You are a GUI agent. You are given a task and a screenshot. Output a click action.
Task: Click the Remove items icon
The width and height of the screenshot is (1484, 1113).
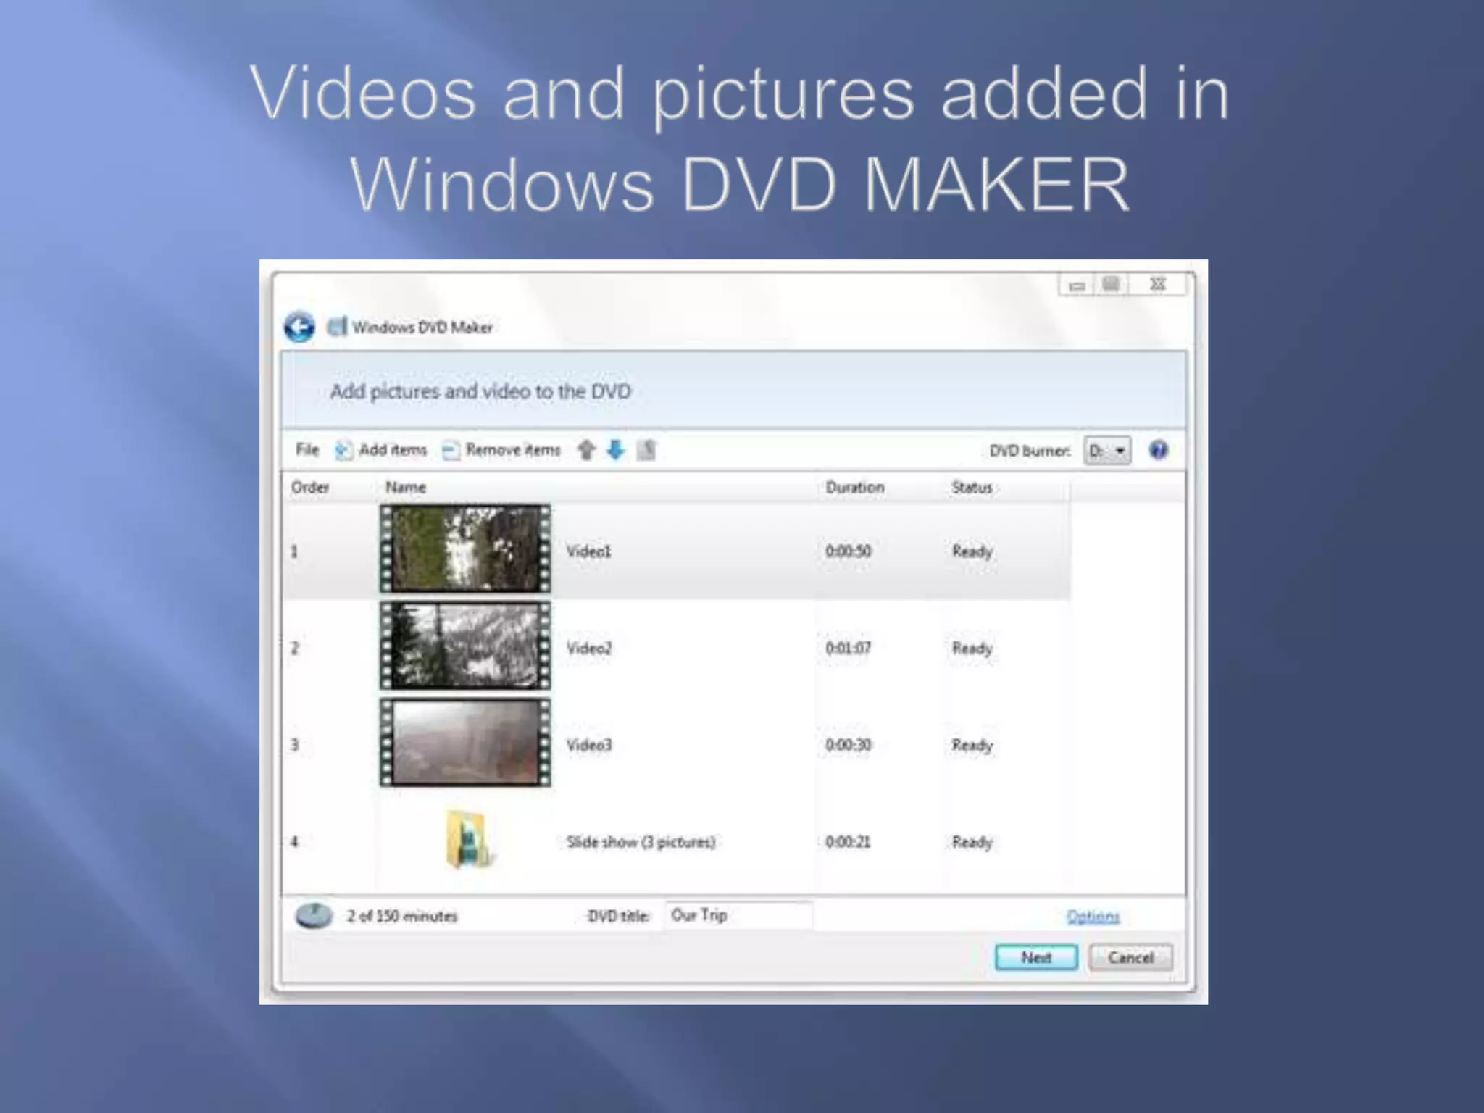coord(451,450)
